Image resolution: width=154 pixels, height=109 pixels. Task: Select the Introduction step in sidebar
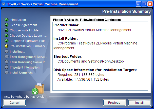(18, 20)
